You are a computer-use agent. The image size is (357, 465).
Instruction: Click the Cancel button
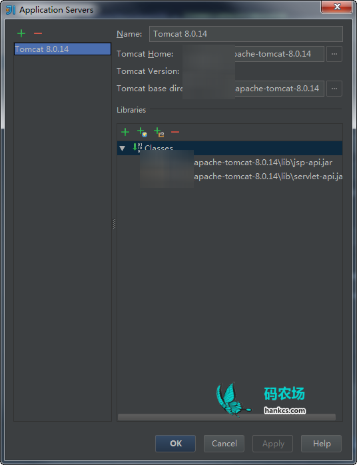pyautogui.click(x=224, y=444)
